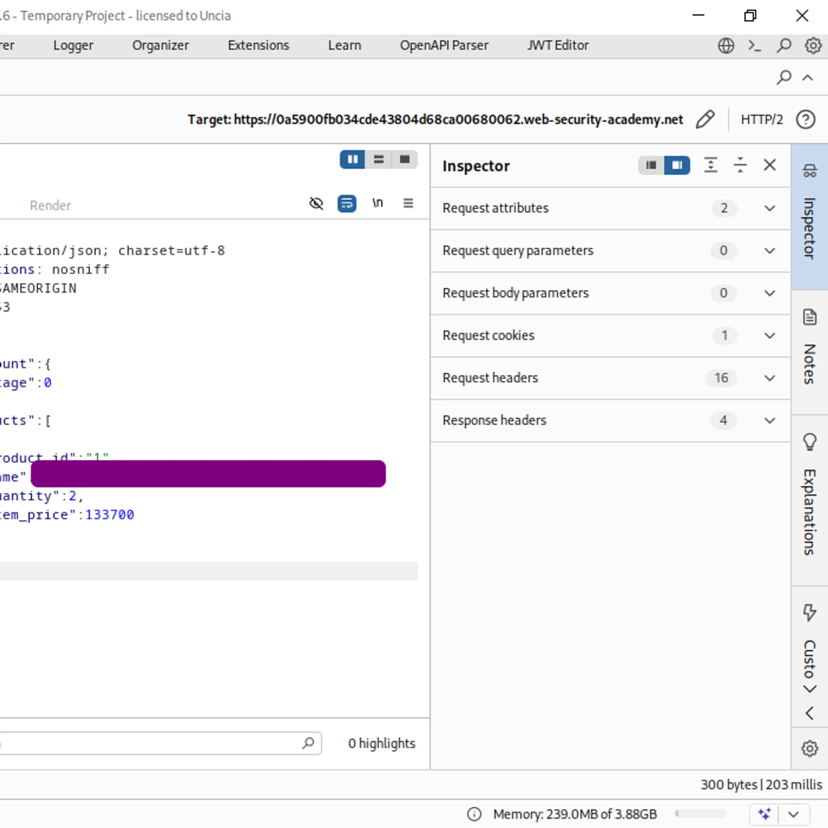This screenshot has width=828, height=828.
Task: Expand the Request headers section
Action: (610, 378)
